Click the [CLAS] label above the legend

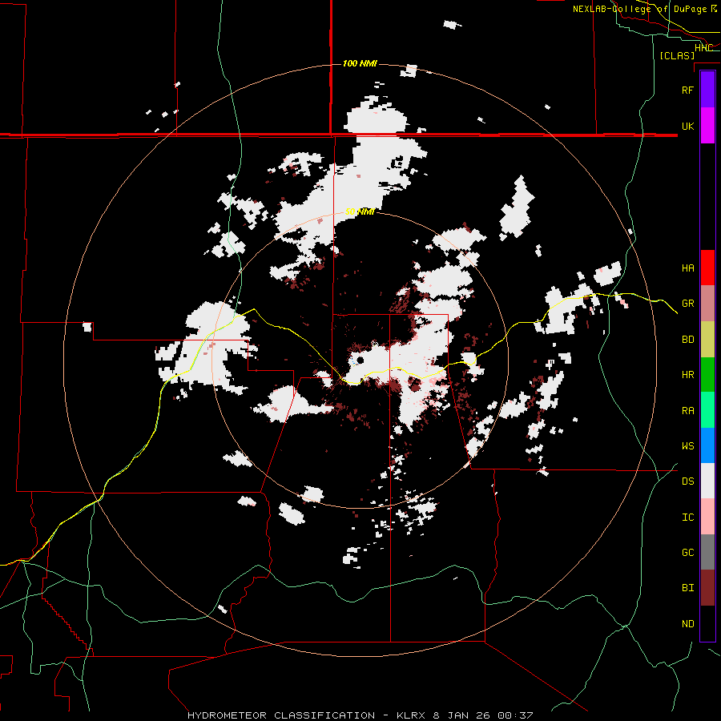(x=677, y=56)
